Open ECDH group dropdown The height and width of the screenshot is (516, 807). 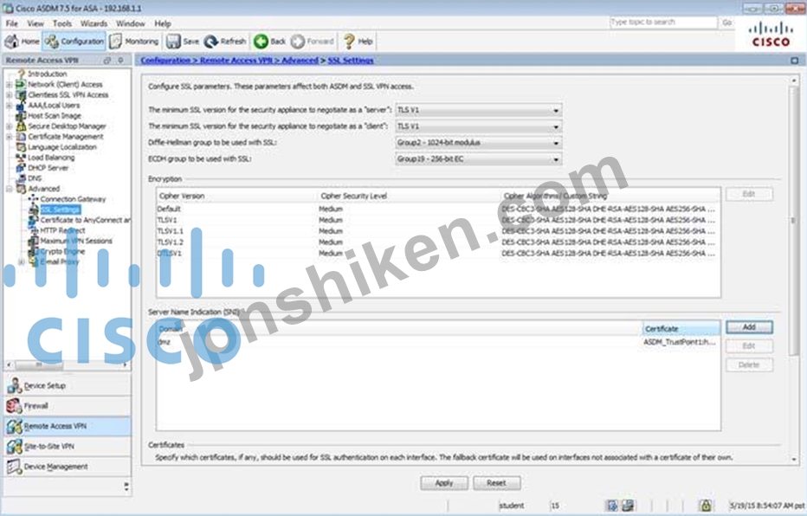[x=478, y=159]
